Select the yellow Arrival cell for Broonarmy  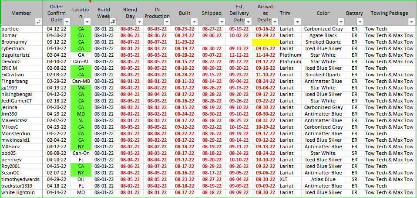(265, 42)
